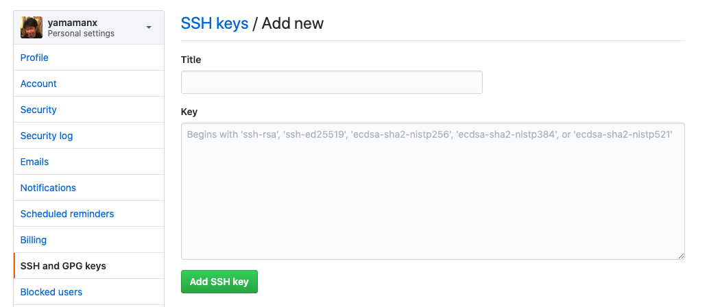Open Scheduled reminders settings
Viewport: 707px width, 307px height.
(x=67, y=214)
